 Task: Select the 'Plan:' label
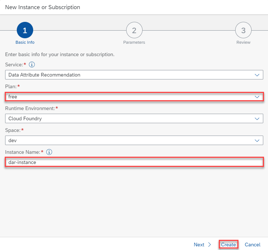tap(11, 86)
